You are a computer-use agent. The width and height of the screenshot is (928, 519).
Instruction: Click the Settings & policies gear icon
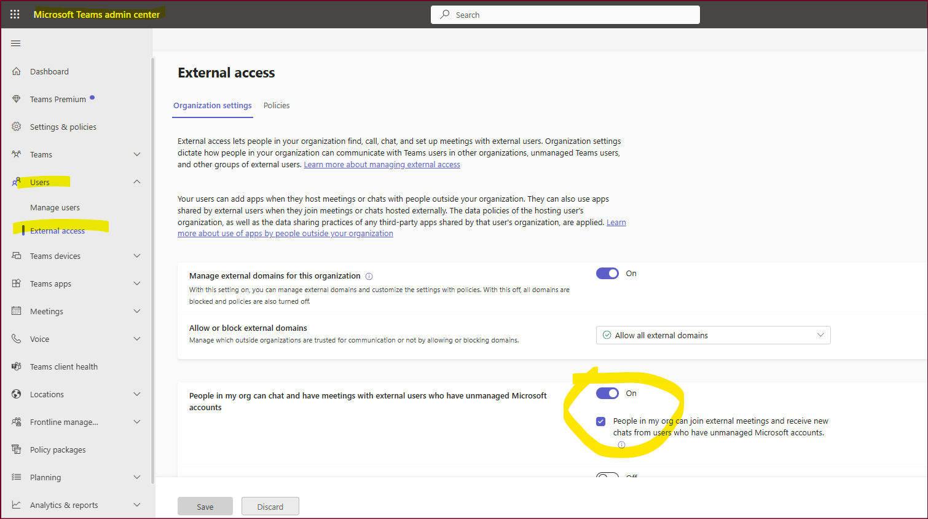click(17, 127)
